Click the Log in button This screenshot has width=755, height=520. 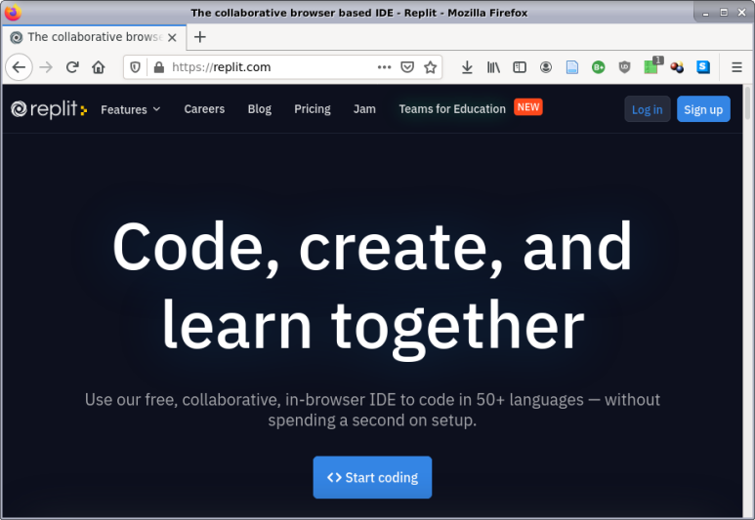click(648, 109)
